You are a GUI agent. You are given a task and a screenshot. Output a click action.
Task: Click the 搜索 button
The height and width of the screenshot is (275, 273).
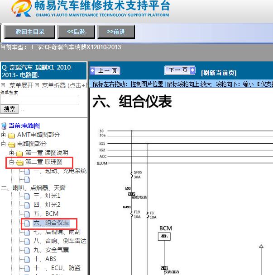(x=10, y=109)
